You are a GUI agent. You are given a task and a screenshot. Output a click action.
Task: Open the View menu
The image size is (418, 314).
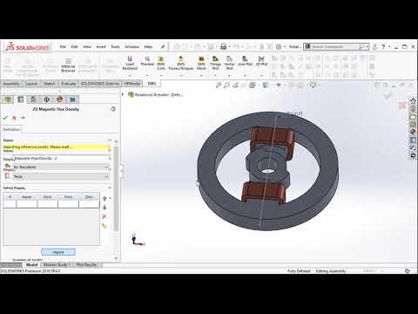[x=87, y=46]
